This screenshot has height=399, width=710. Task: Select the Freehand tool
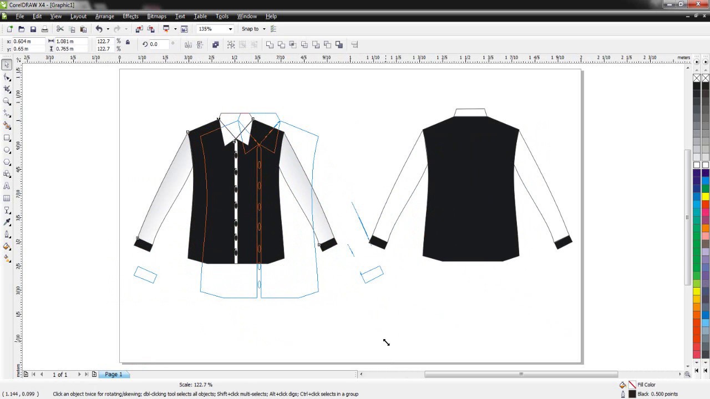[x=7, y=114]
